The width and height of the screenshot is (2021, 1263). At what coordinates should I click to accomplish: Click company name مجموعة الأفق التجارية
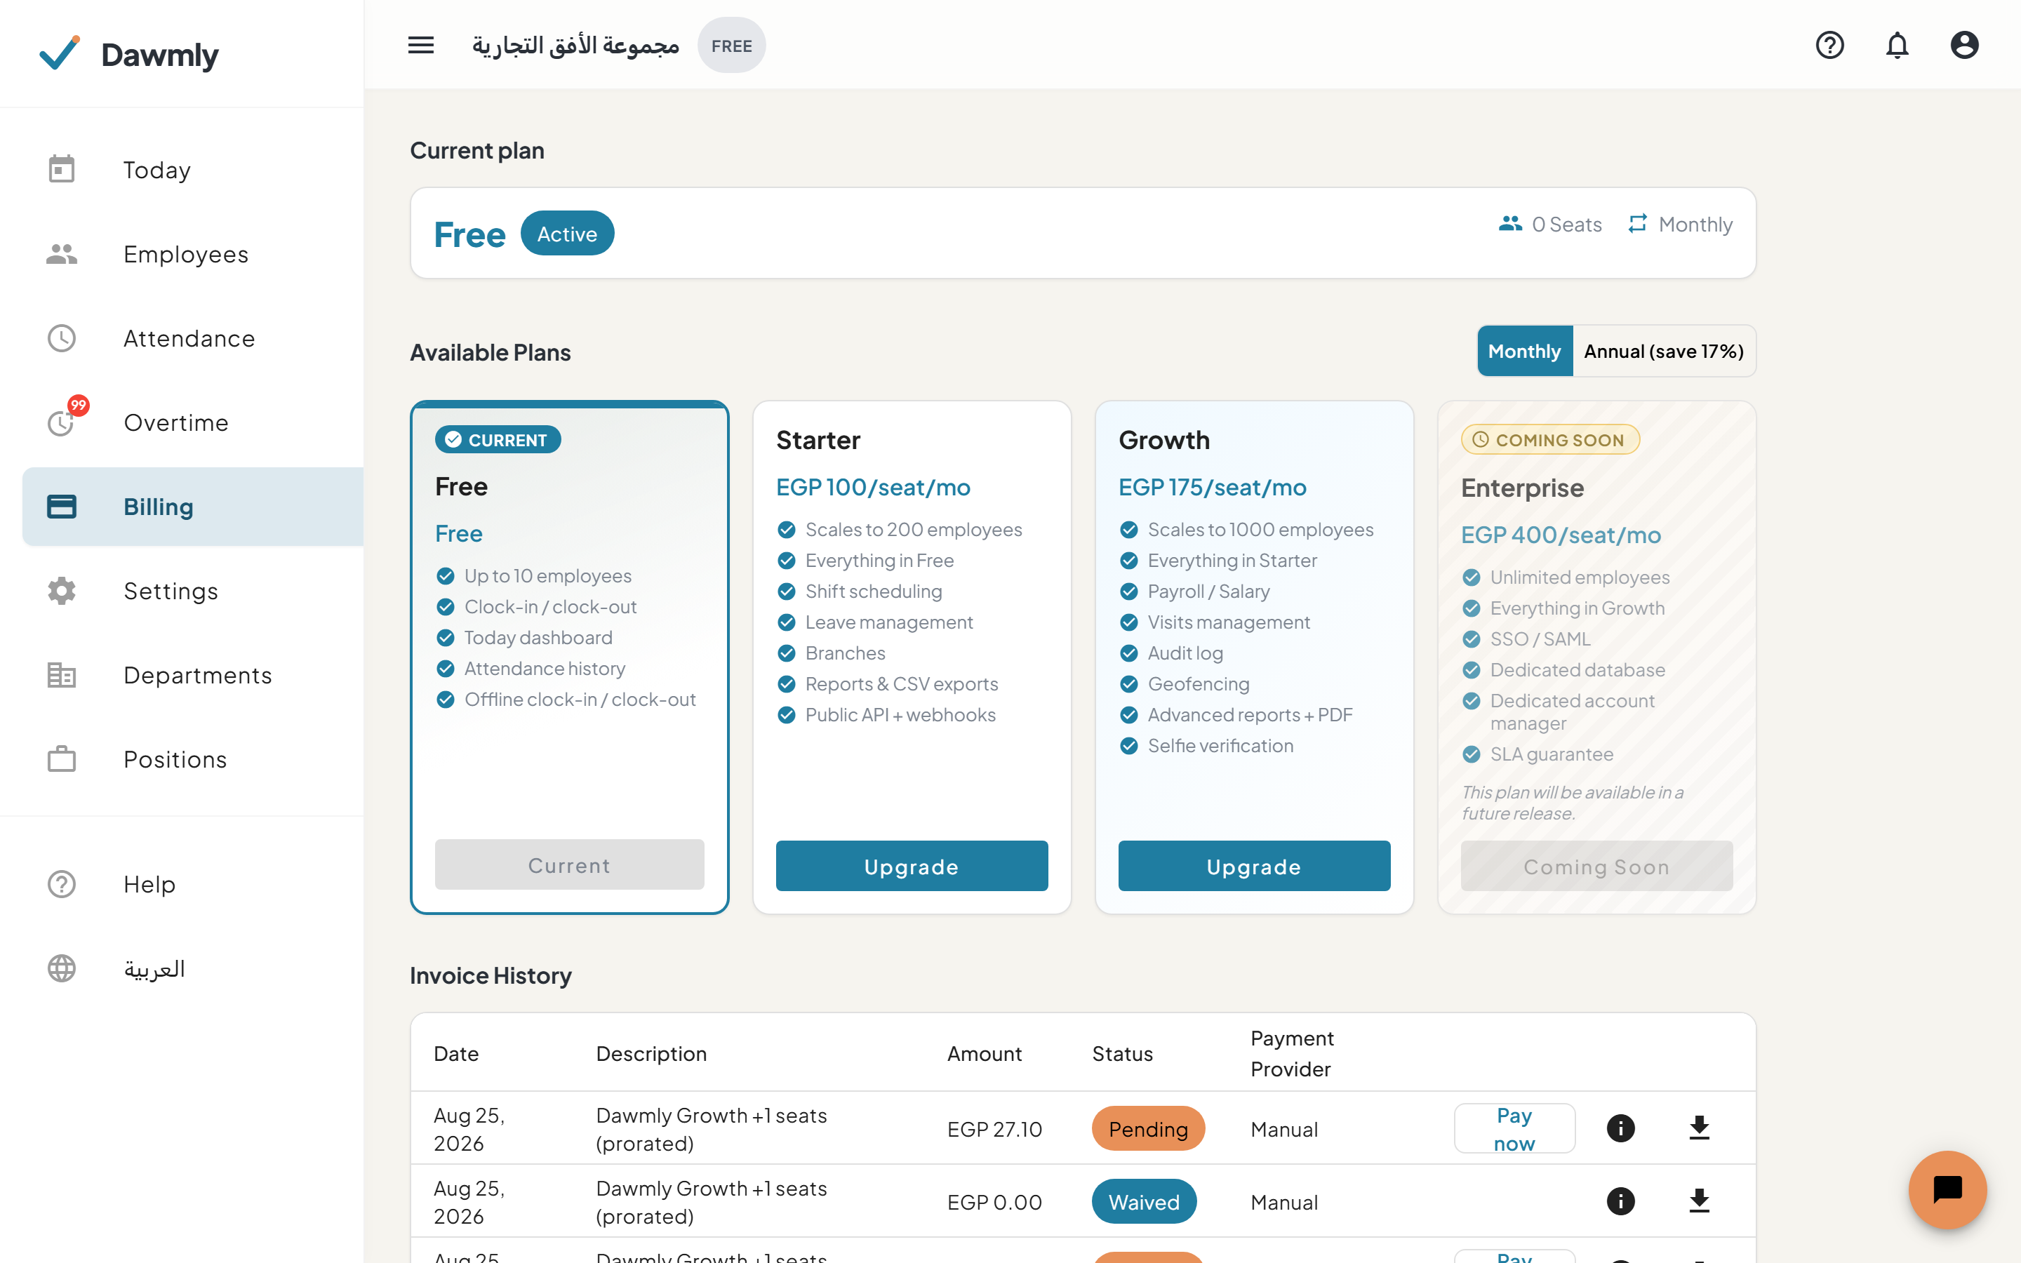575,45
